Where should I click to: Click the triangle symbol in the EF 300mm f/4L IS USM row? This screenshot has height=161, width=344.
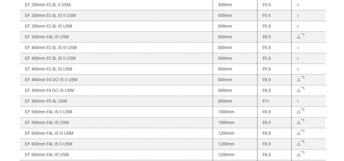click(x=298, y=37)
